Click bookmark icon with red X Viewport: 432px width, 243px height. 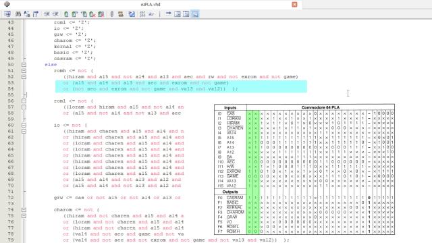coord(92,14)
